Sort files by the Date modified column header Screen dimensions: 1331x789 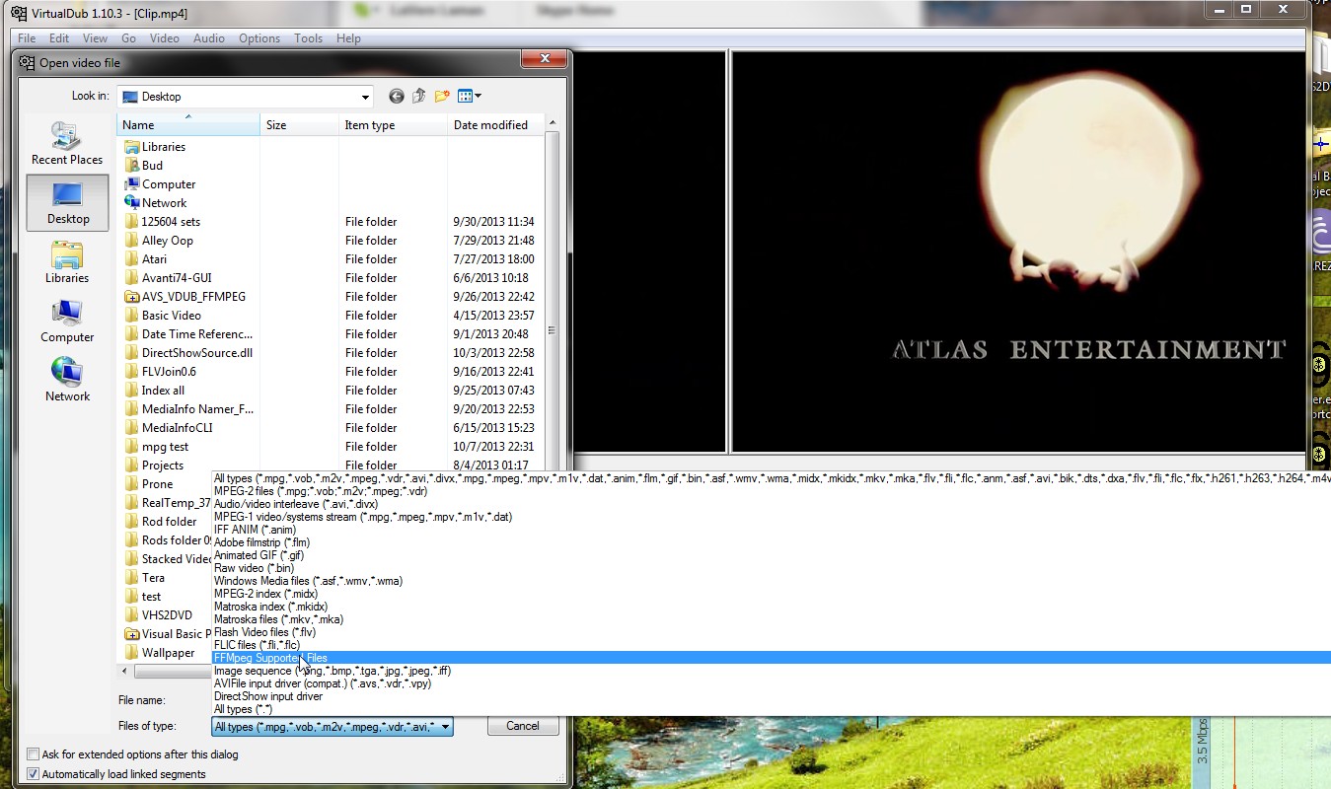[x=496, y=125]
